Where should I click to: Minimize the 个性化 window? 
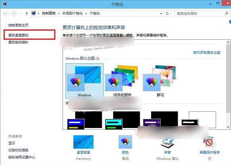[x=210, y=4]
